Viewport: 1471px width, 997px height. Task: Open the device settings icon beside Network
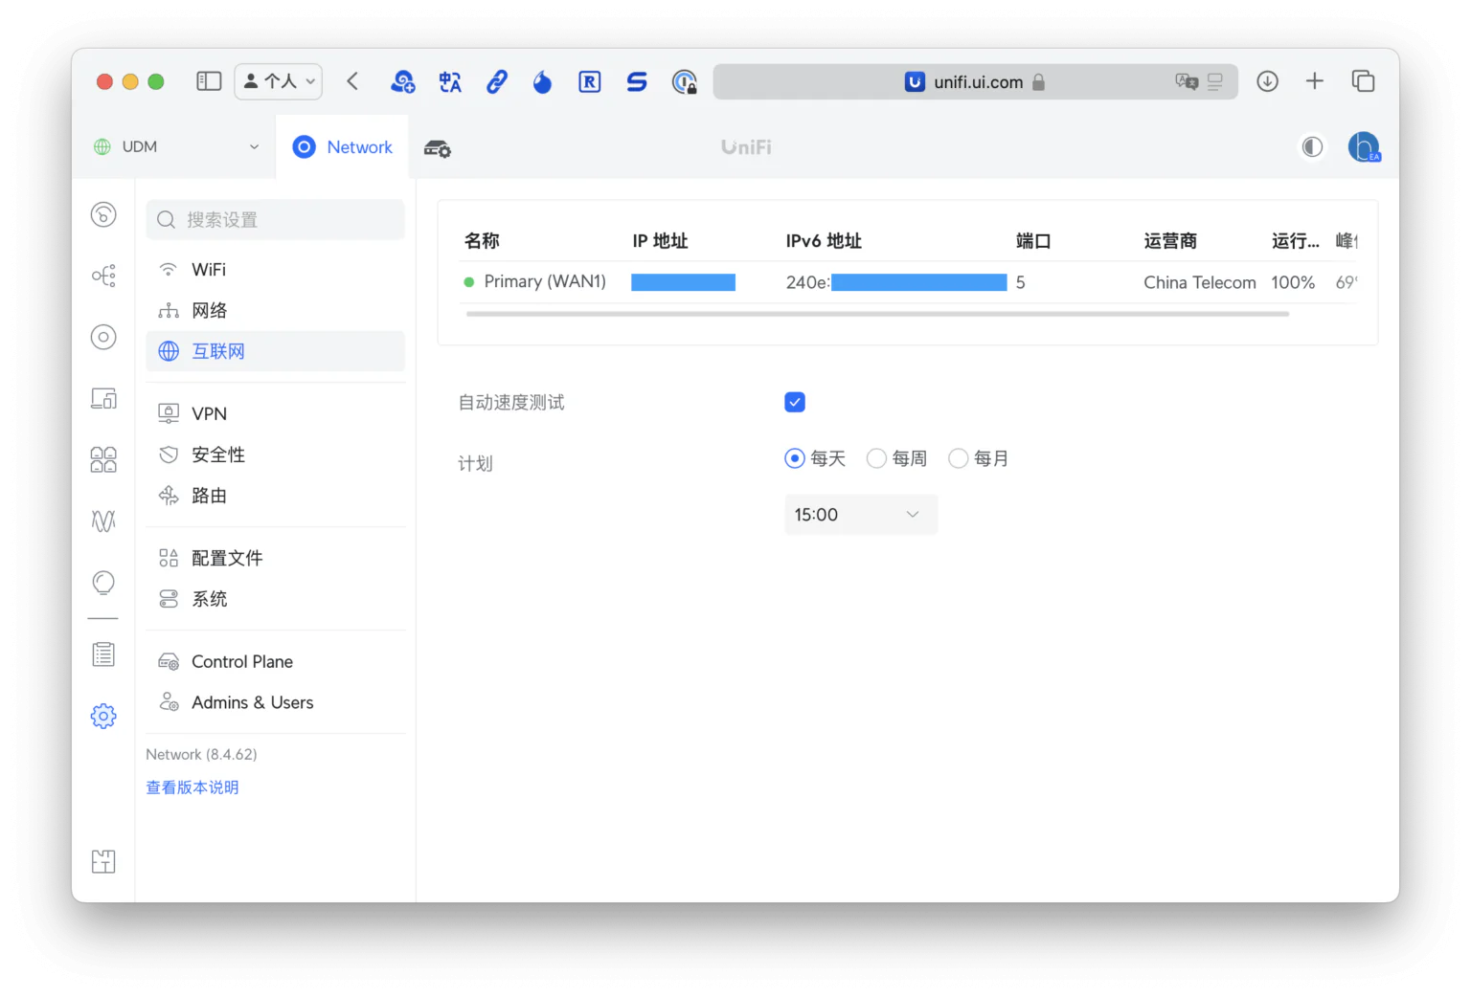438,148
